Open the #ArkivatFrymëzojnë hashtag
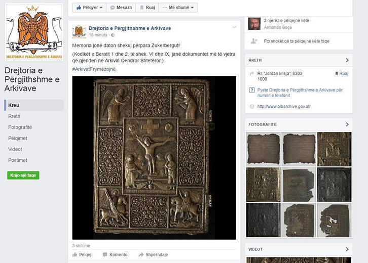This screenshot has width=368, height=263. [94, 69]
